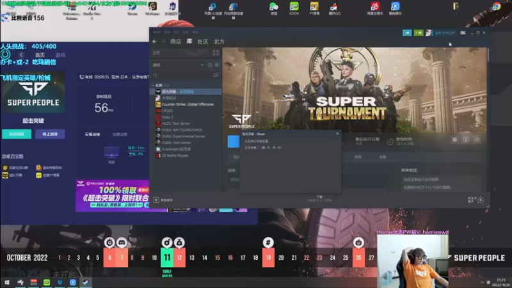Switch to the 游戏 tab in the accelerator
Screen dimensions: 512x288
[60, 55]
